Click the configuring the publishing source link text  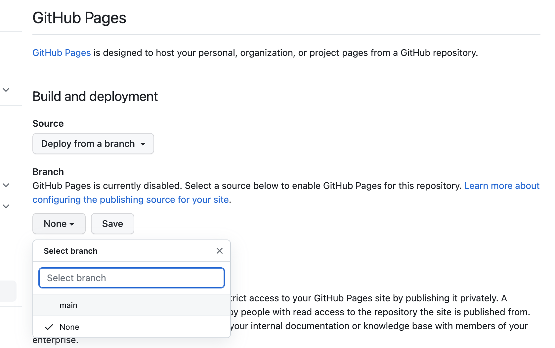click(x=130, y=199)
